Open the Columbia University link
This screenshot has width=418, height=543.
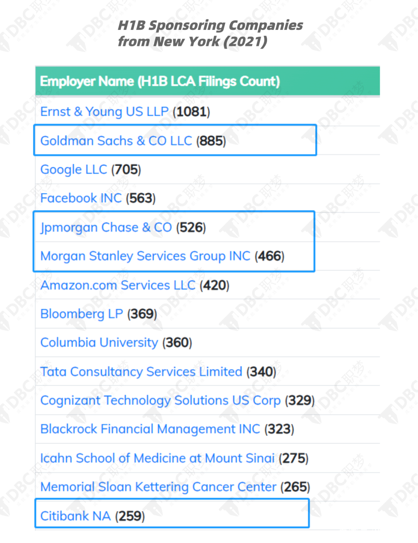pos(99,343)
